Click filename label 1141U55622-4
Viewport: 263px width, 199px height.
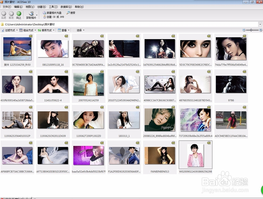click(x=53, y=100)
